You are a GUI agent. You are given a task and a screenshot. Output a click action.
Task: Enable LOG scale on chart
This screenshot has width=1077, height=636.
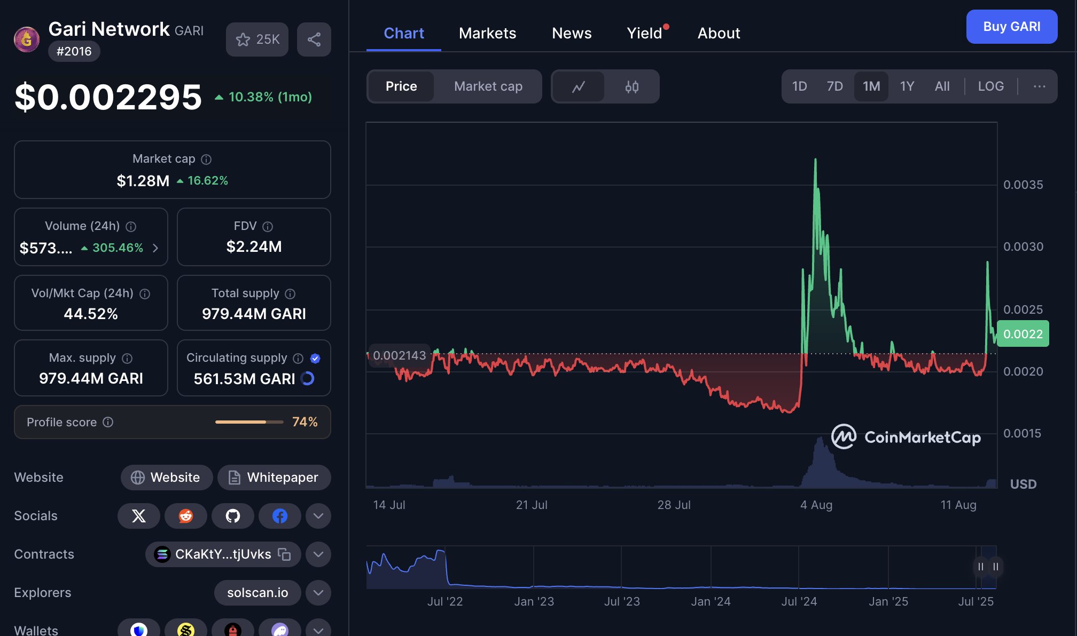click(990, 86)
